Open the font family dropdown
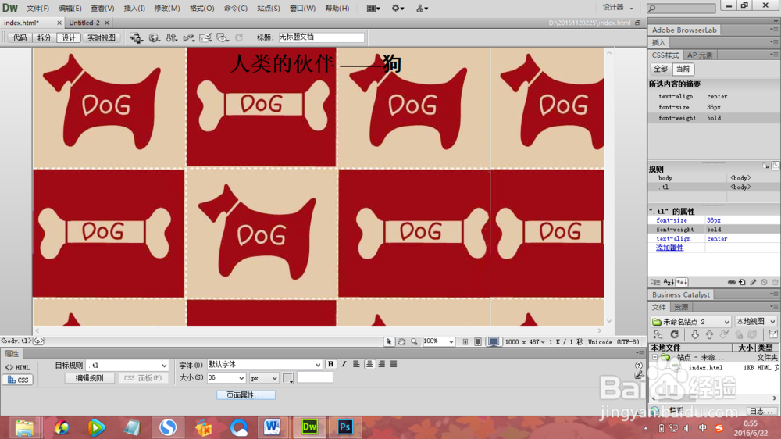 click(264, 365)
